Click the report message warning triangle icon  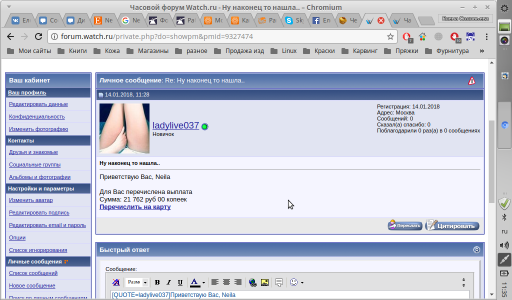471,80
